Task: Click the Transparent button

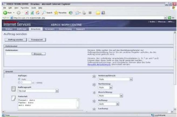Action: tap(37, 40)
